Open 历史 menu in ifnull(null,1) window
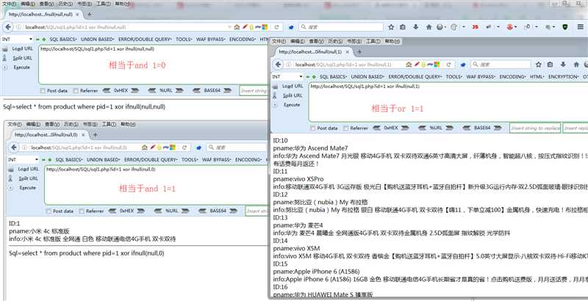588x301 pixels. 336,41
